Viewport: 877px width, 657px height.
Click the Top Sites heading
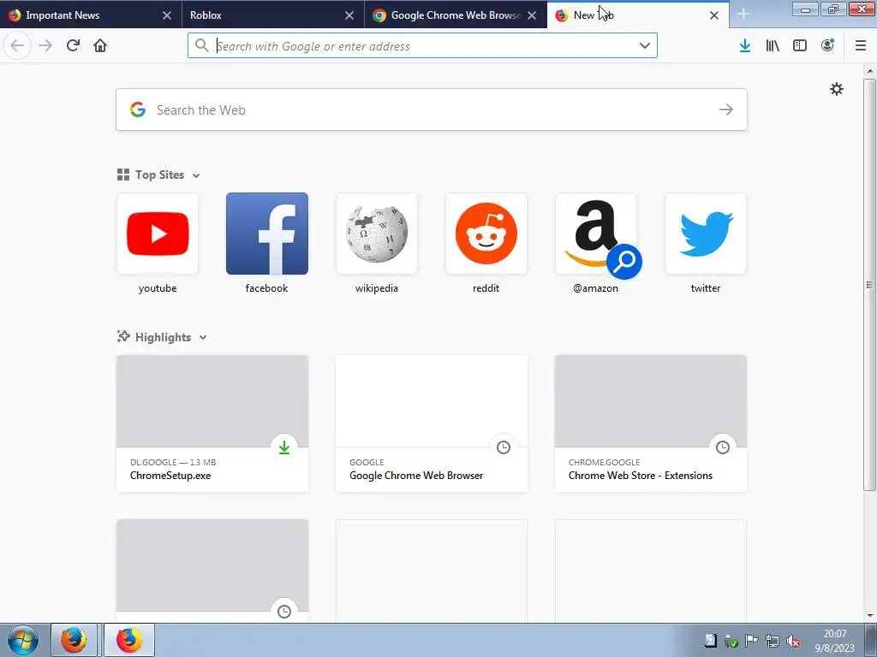click(x=159, y=175)
